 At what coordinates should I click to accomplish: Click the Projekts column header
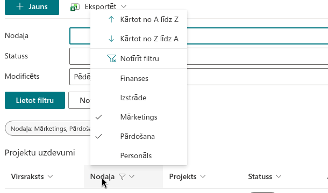tap(183, 177)
